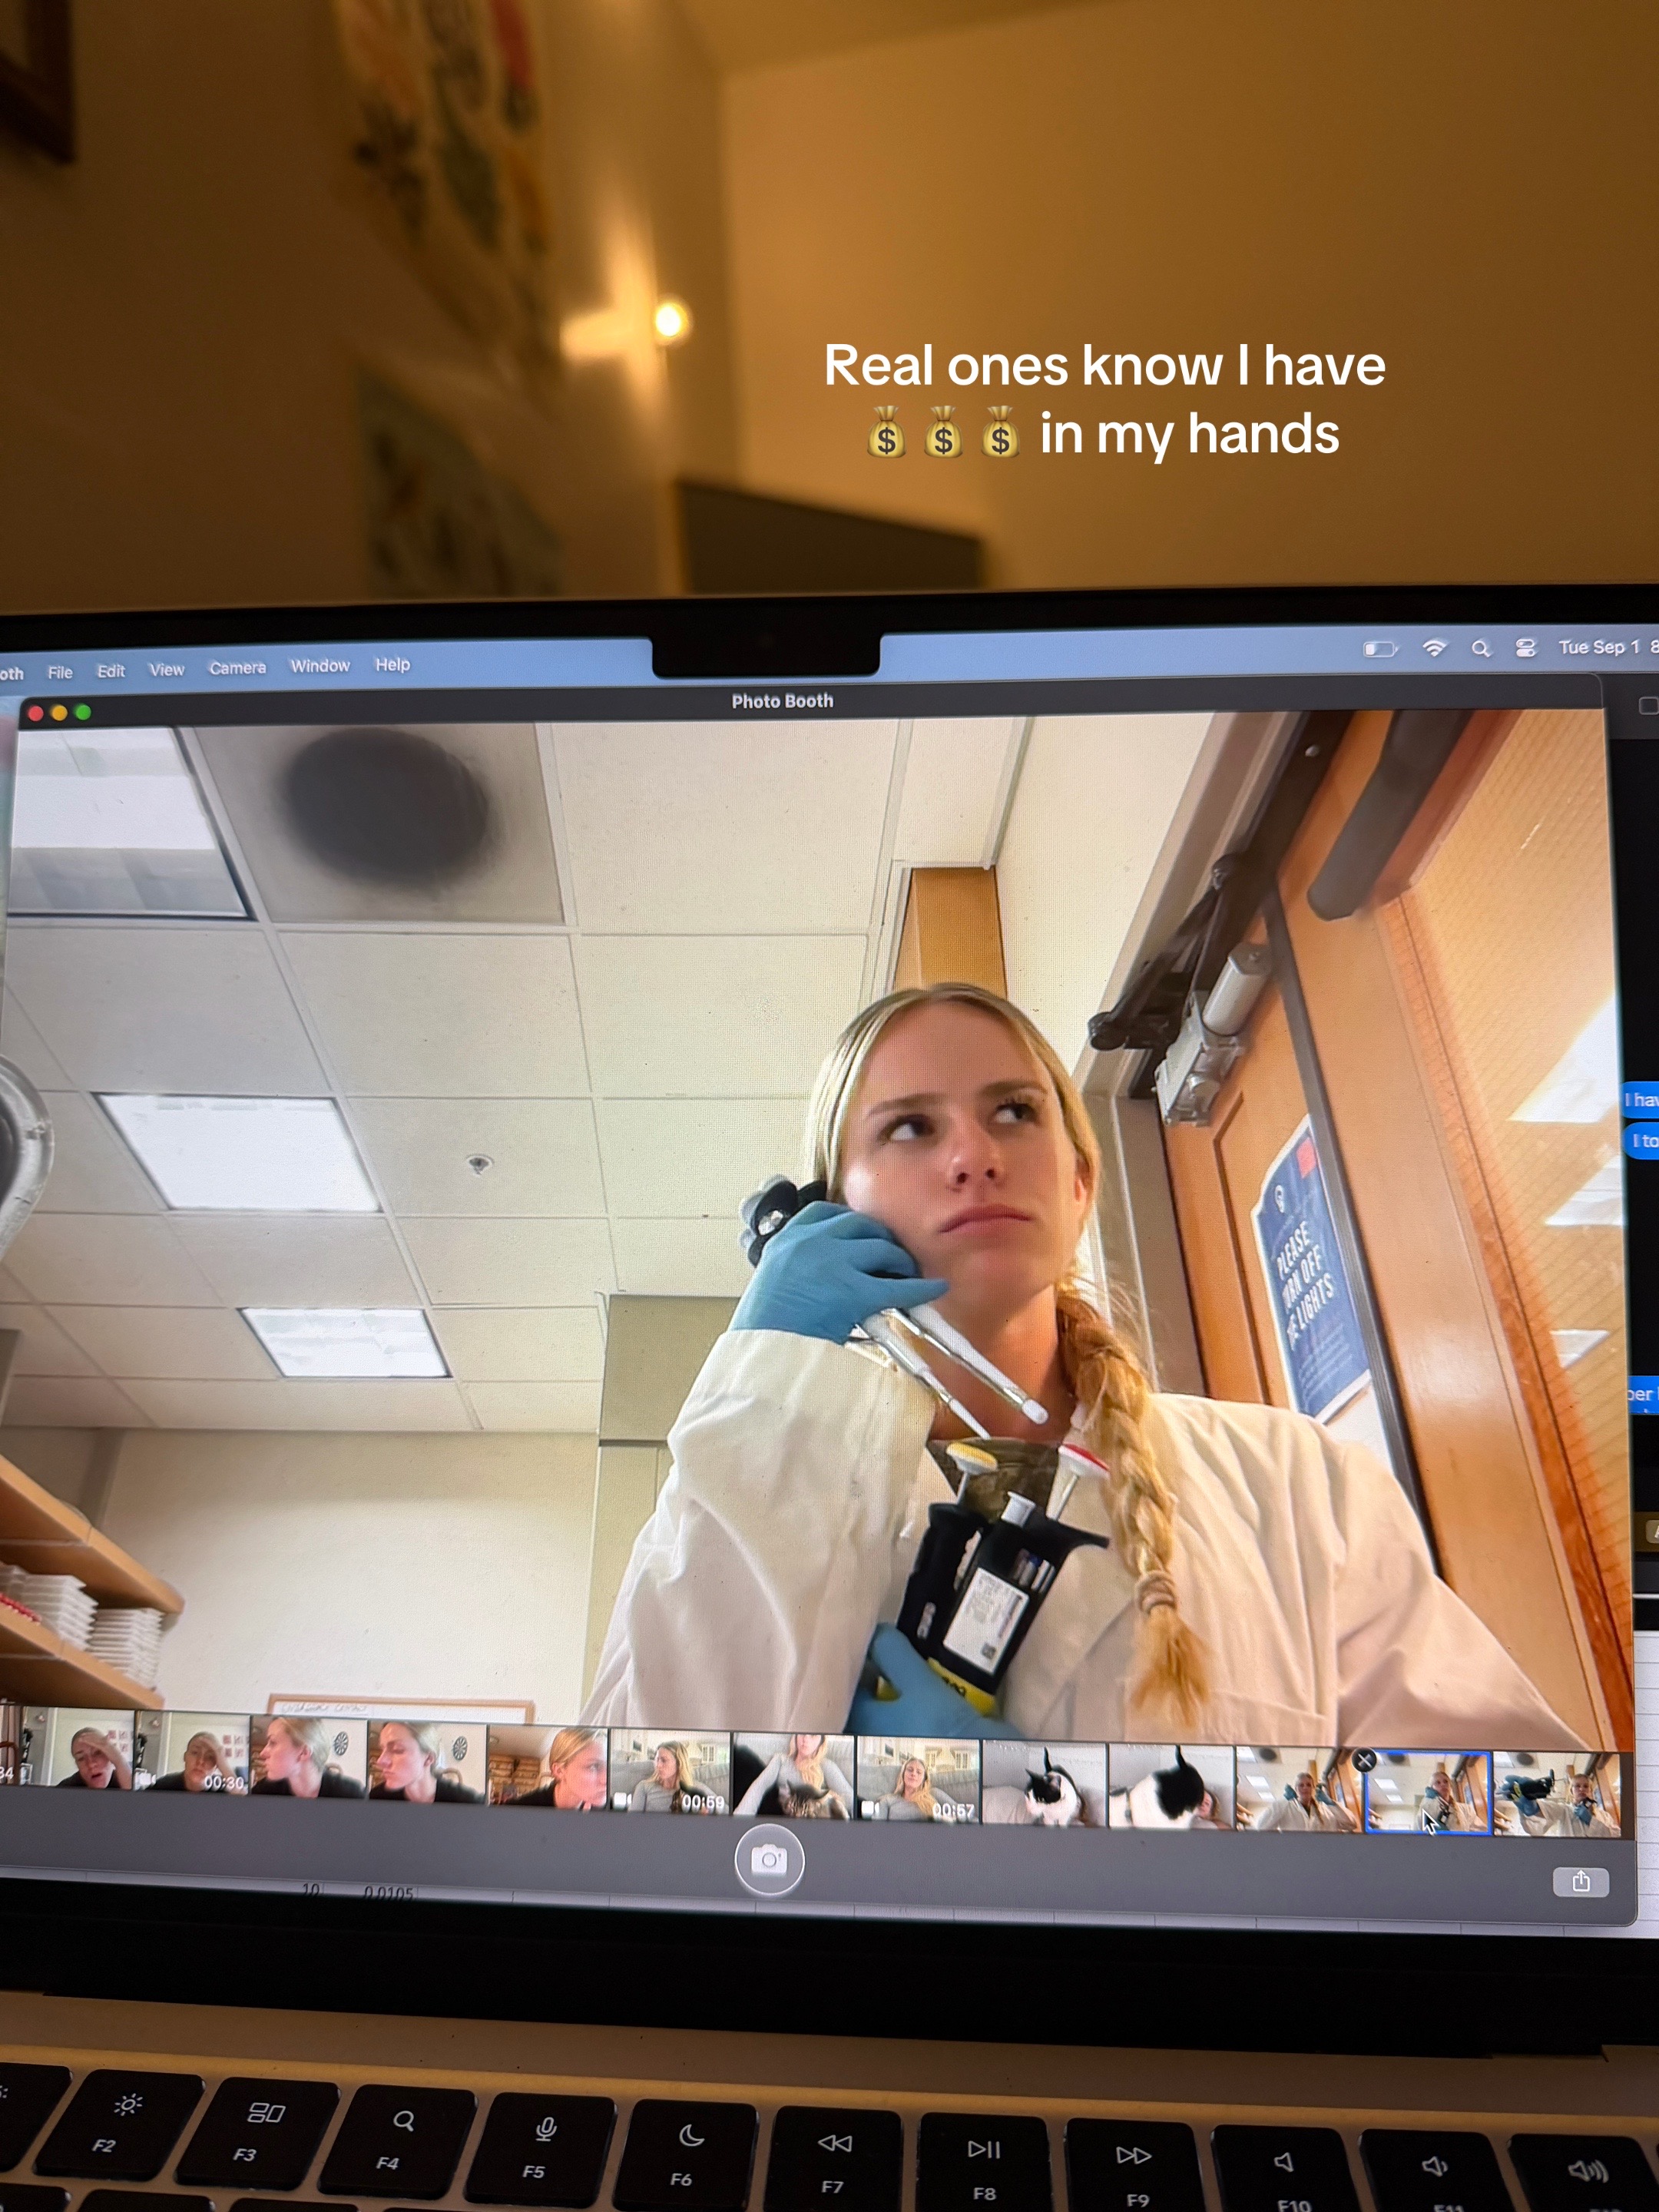Click the "Photo Booth" window title
Viewport: 1659px width, 2212px height.
click(x=782, y=701)
